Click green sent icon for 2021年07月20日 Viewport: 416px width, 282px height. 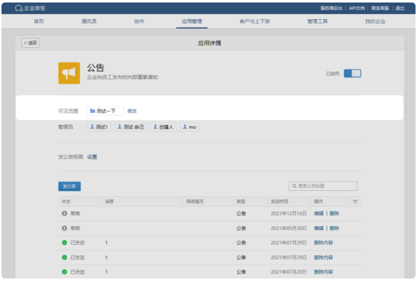point(64,272)
